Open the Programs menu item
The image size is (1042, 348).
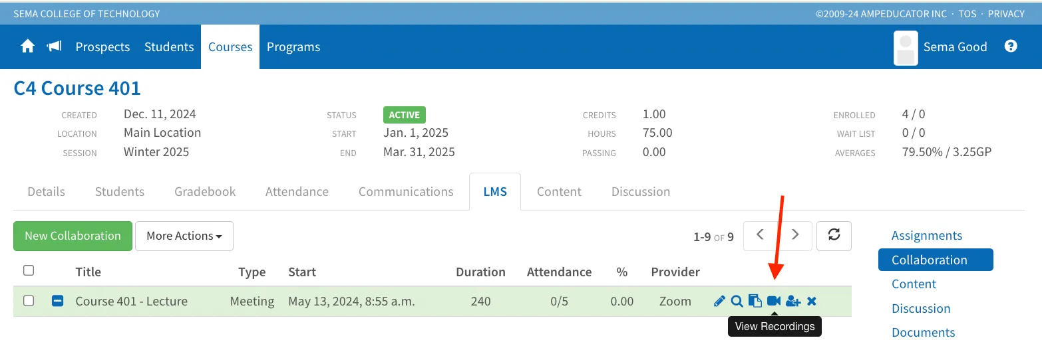[293, 46]
